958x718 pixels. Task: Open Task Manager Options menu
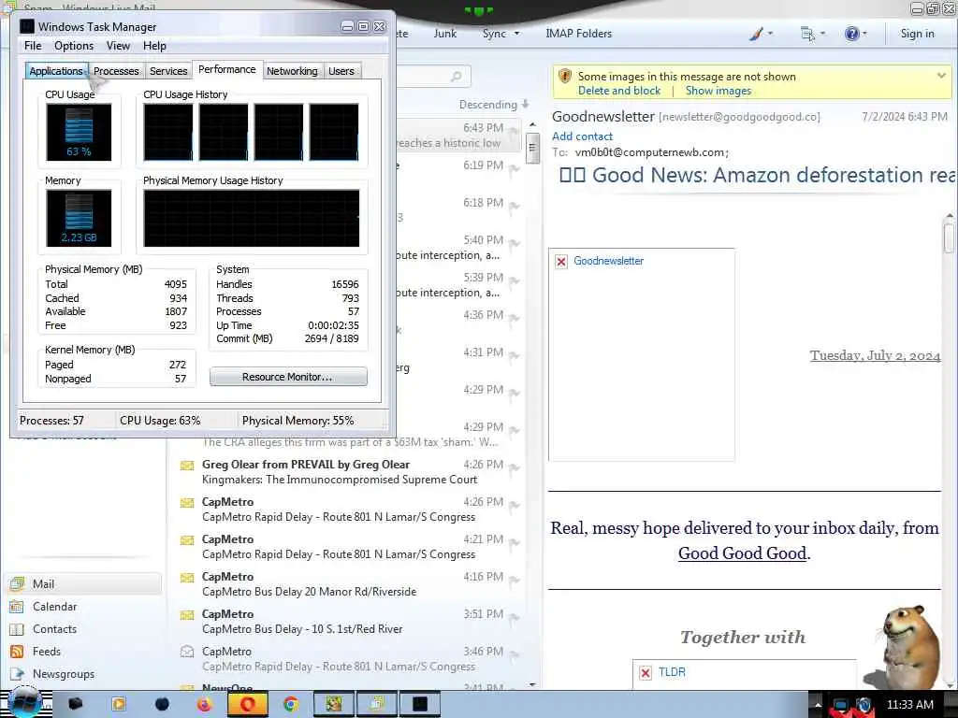[74, 46]
